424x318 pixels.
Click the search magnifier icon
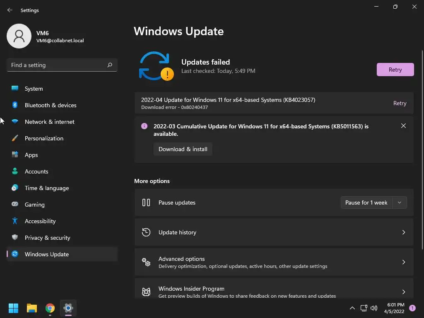(x=110, y=65)
